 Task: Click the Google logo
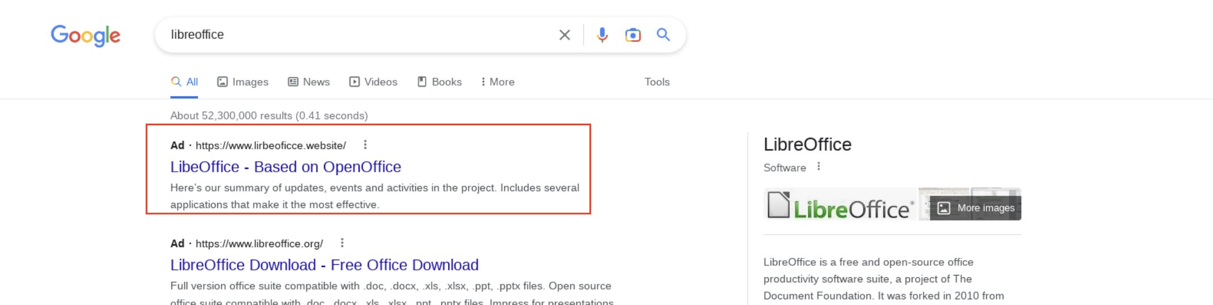pyautogui.click(x=86, y=36)
